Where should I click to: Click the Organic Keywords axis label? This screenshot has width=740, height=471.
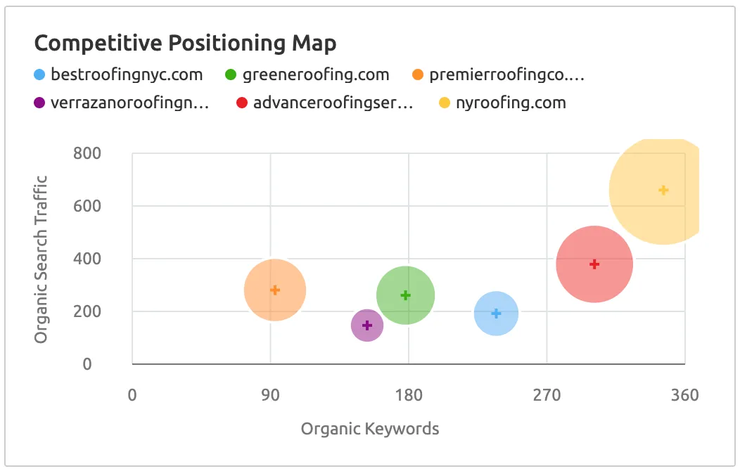pos(370,429)
